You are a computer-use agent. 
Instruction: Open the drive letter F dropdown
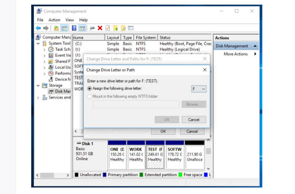pyautogui.click(x=199, y=89)
